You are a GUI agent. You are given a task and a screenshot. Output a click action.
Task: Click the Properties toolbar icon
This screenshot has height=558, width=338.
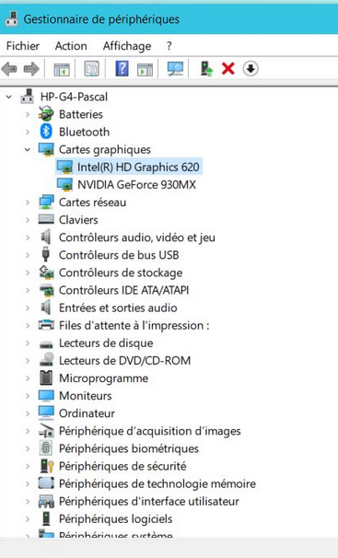tap(91, 68)
